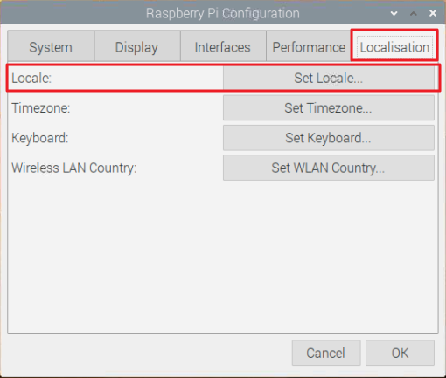Close the Raspberry Pi Configuration window
The height and width of the screenshot is (378, 446).
tap(433, 13)
